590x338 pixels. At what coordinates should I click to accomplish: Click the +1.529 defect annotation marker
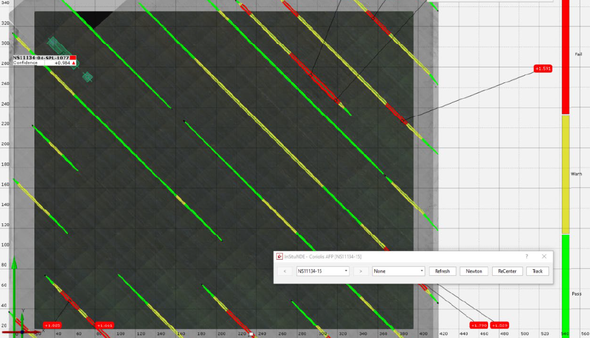pos(499,325)
